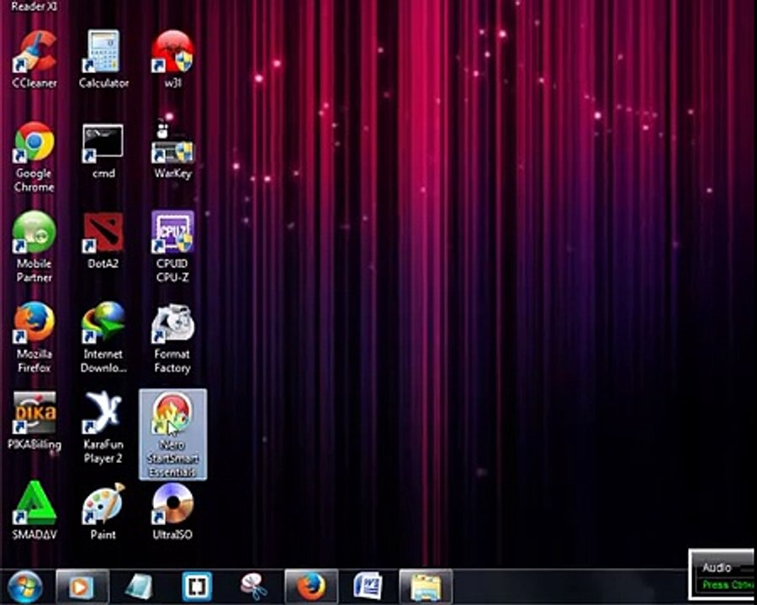
Task: Open the Windows Start menu
Action: (24, 587)
